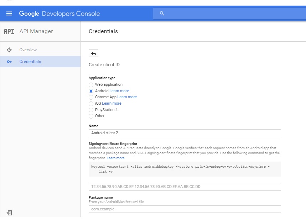Click the API Manager logo icon

[9, 31]
